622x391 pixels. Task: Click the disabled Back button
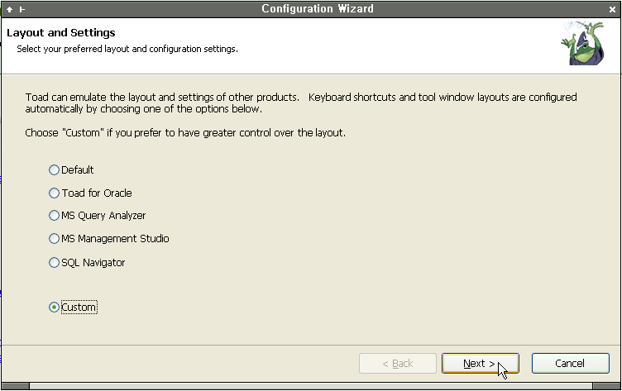398,363
